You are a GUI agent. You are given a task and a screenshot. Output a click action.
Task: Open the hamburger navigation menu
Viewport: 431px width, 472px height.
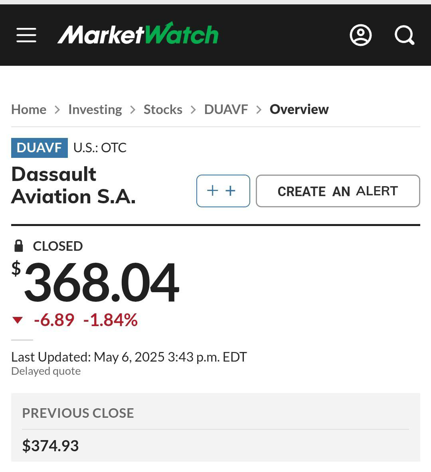(x=26, y=35)
